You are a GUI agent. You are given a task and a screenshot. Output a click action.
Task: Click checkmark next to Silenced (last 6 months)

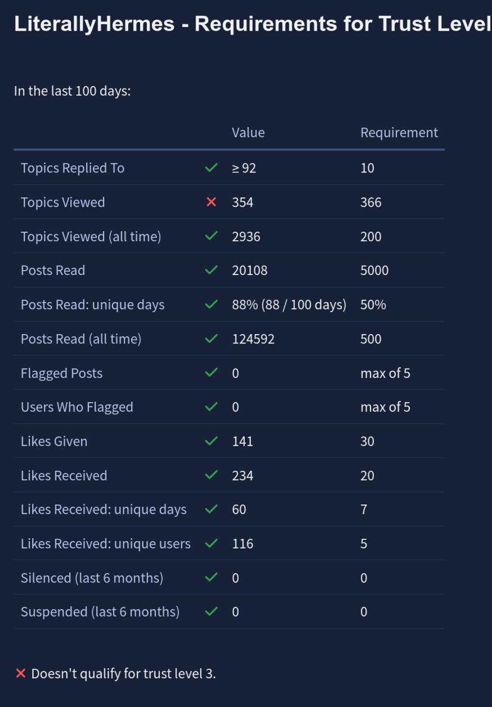point(211,578)
